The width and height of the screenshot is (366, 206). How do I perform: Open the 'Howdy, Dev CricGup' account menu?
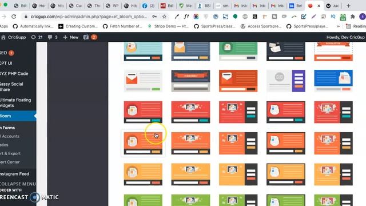tap(345, 37)
